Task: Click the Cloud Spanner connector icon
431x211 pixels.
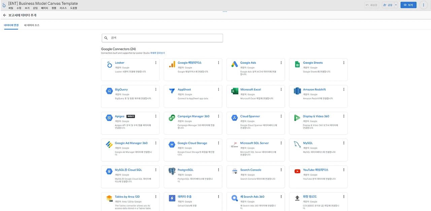Action: [x=235, y=118]
